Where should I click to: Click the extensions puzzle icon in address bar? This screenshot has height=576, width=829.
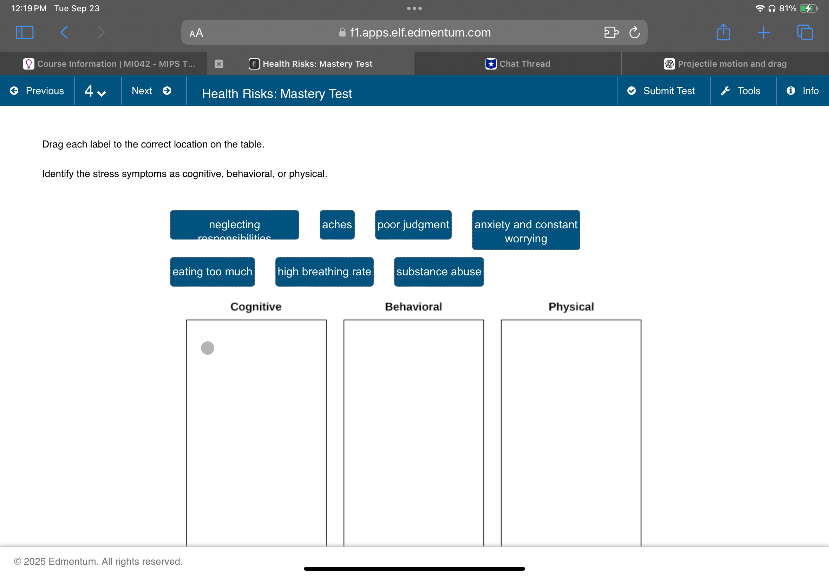[611, 32]
